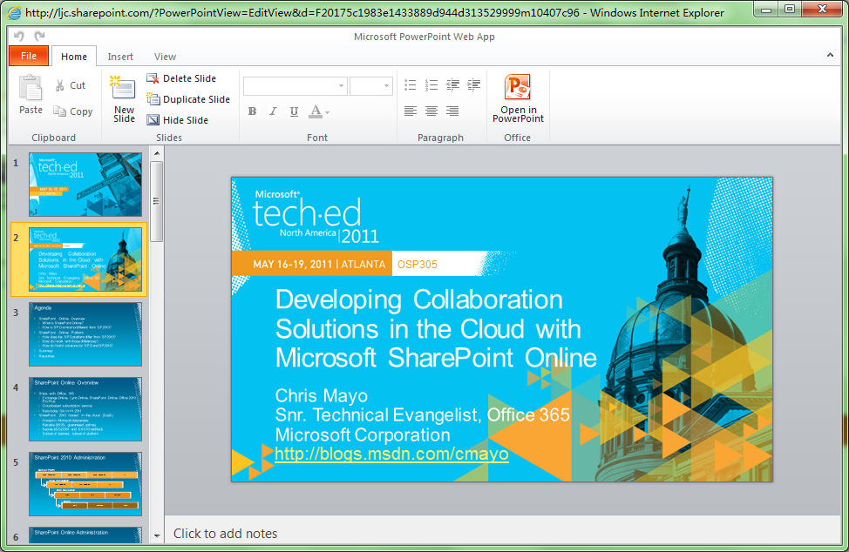Click the 'Chris Mayo' presenter name text

coord(322,396)
